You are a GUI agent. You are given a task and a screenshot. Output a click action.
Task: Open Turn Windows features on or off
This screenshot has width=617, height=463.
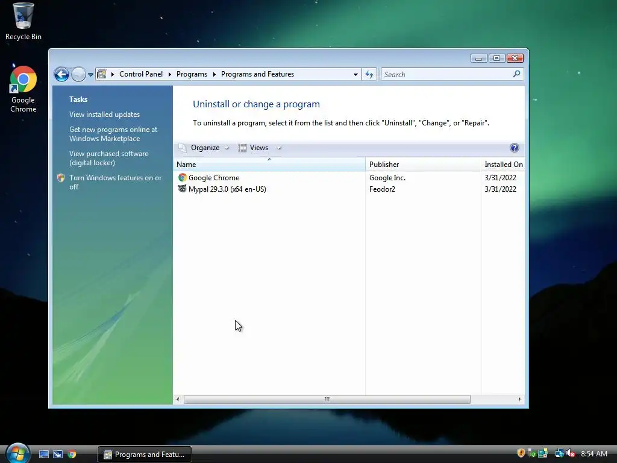tap(115, 182)
